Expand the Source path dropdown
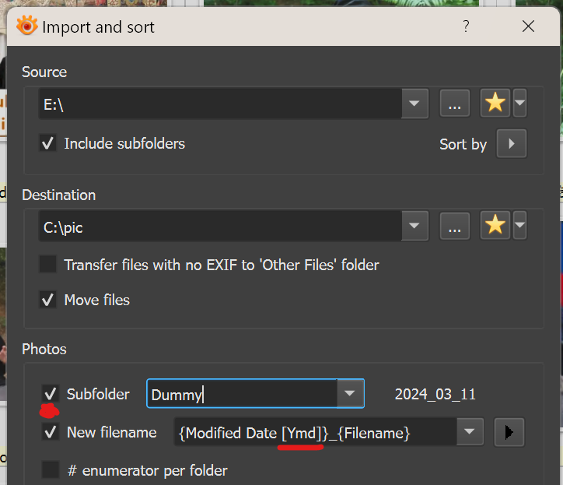This screenshot has width=563, height=485. (414, 103)
